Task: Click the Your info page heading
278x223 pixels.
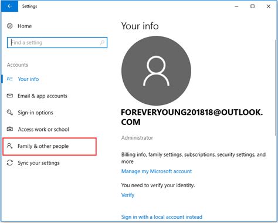Action: point(140,26)
